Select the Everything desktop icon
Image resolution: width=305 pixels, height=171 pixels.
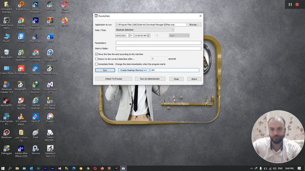21,6
